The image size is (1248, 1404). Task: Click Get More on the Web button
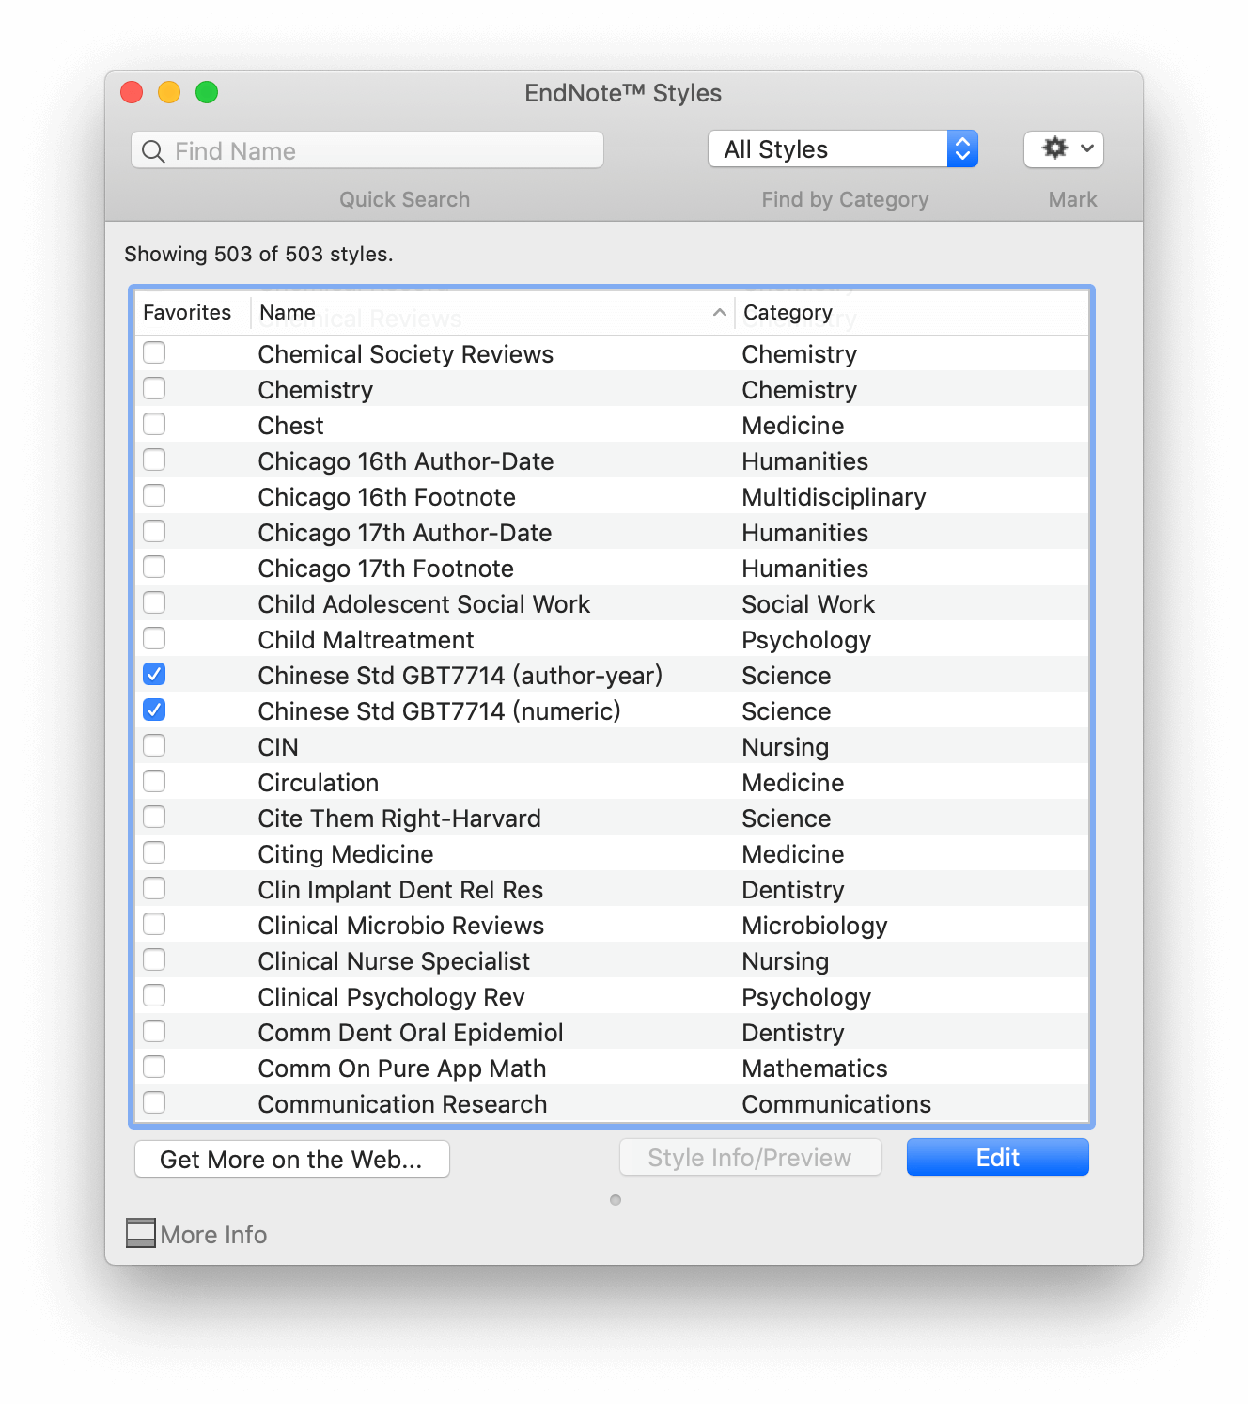[292, 1159]
